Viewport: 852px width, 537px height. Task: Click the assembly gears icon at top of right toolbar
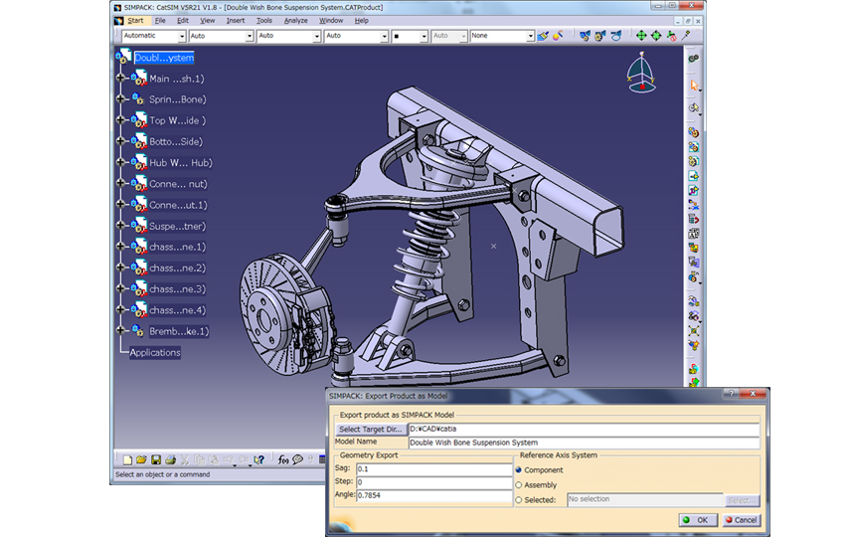[x=694, y=58]
